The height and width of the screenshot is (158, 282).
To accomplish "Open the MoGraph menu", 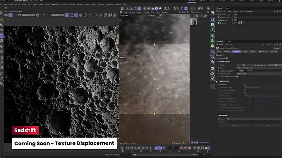I will [55, 5].
